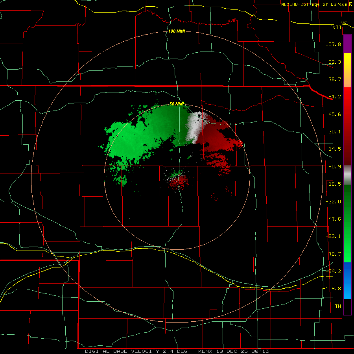Pick the green band of the color scale

click(x=347, y=223)
